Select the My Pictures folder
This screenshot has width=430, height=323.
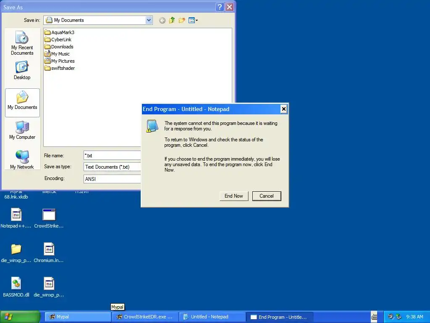pos(60,61)
